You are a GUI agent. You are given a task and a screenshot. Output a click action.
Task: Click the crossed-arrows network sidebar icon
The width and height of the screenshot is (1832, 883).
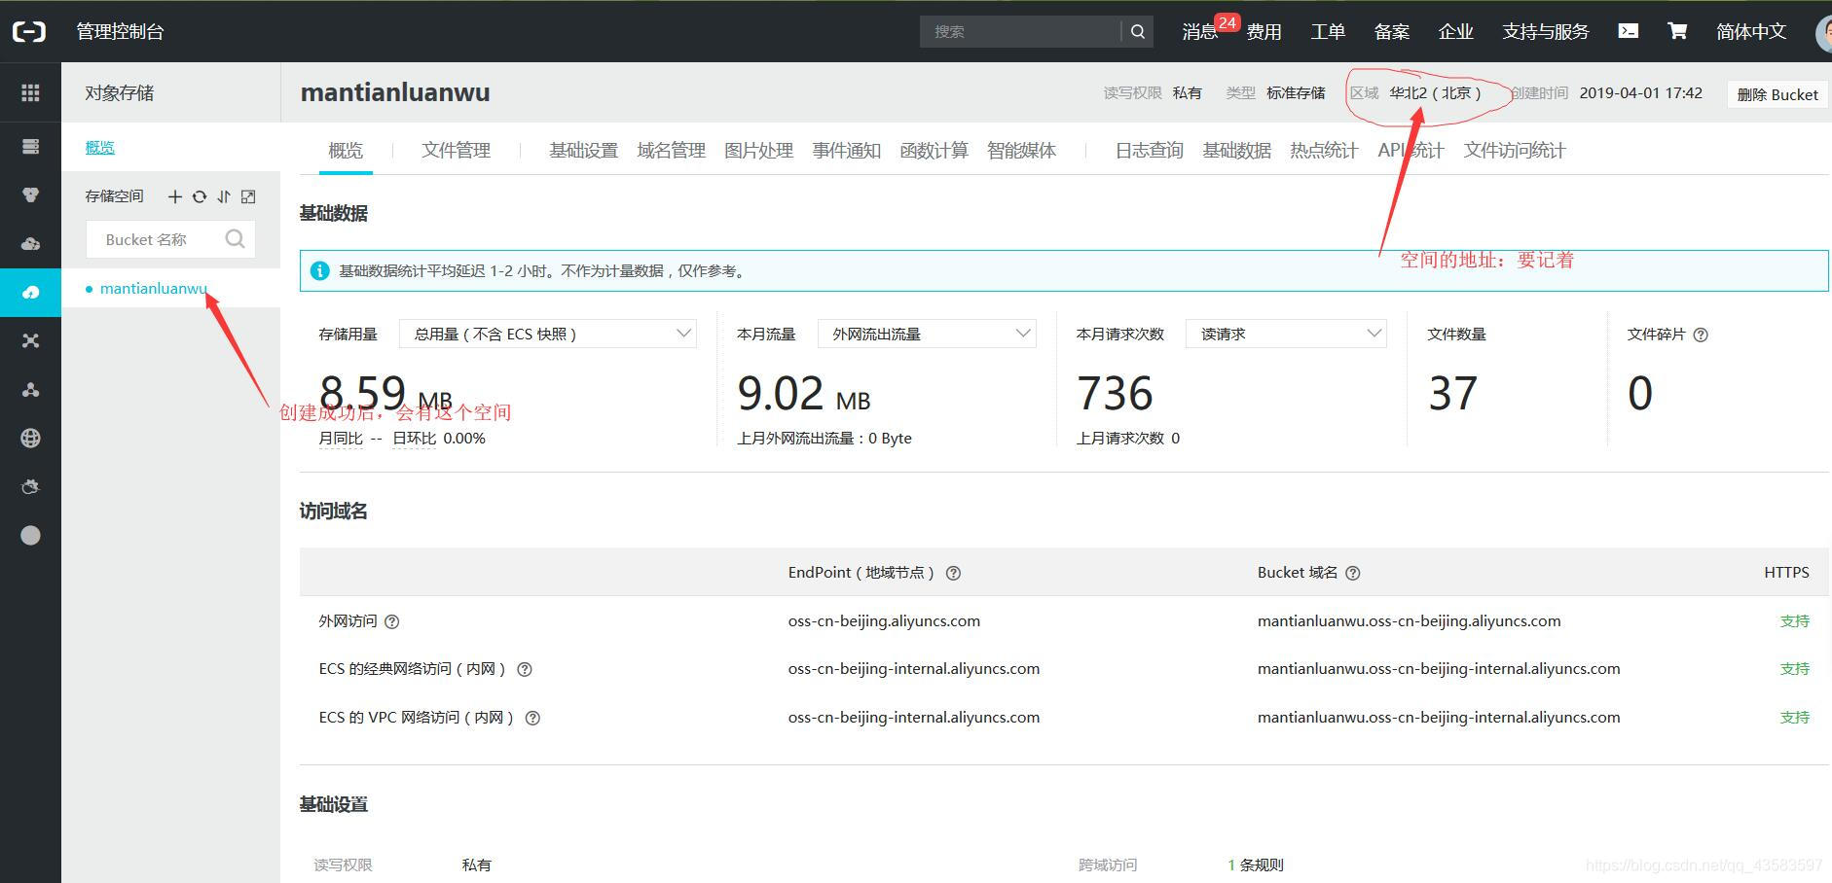[x=30, y=340]
